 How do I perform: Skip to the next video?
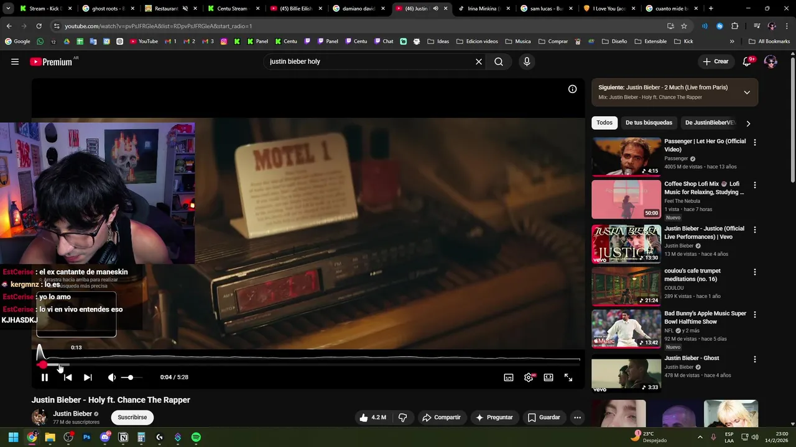point(88,377)
